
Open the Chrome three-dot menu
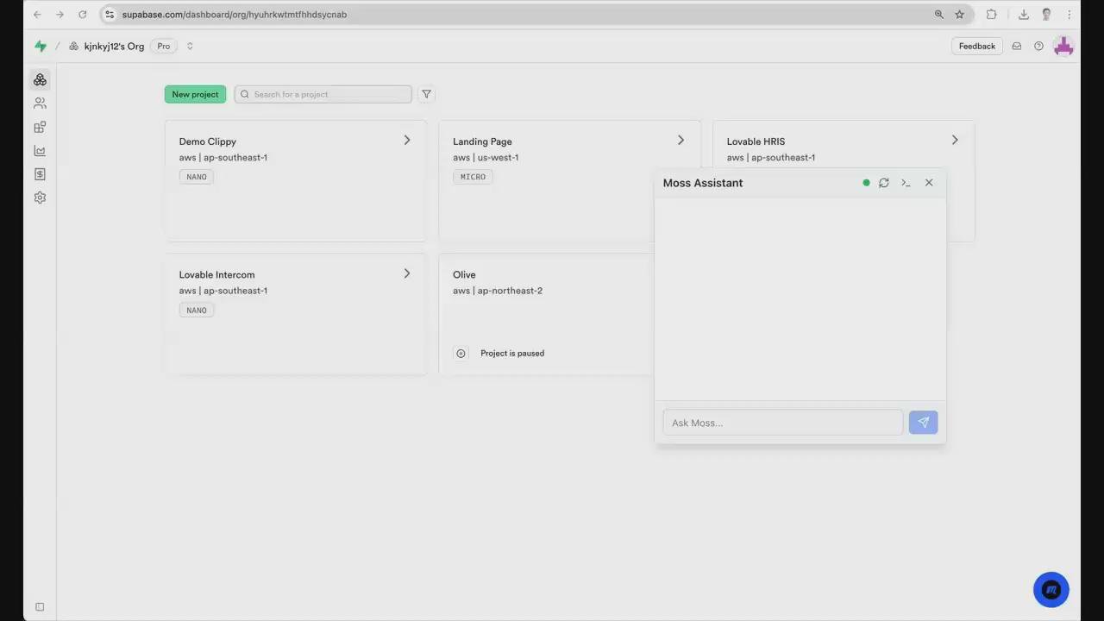pos(1069,15)
